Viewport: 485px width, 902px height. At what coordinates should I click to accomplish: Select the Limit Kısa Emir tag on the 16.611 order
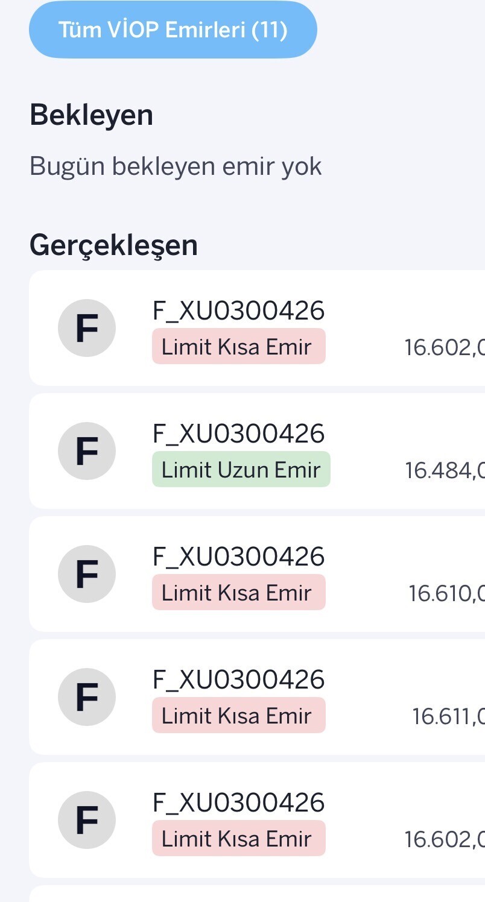238,715
